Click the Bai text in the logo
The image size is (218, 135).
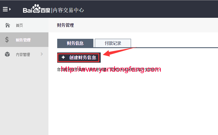point(27,10)
